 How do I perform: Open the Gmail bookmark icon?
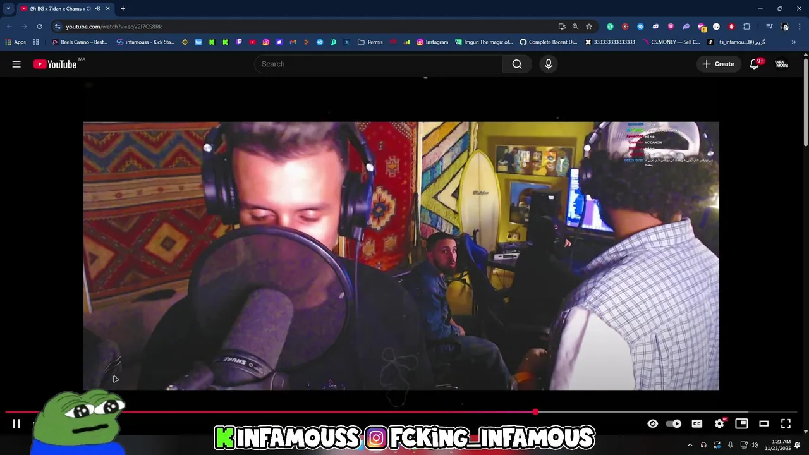click(293, 42)
